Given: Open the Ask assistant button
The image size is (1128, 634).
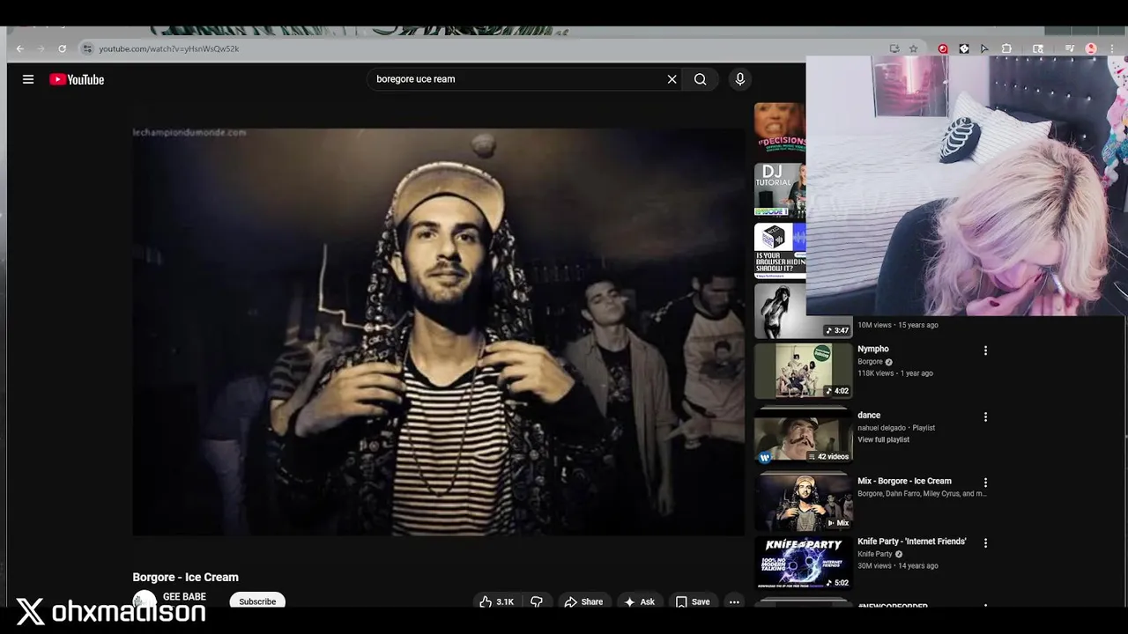Looking at the screenshot, I should click(x=639, y=601).
